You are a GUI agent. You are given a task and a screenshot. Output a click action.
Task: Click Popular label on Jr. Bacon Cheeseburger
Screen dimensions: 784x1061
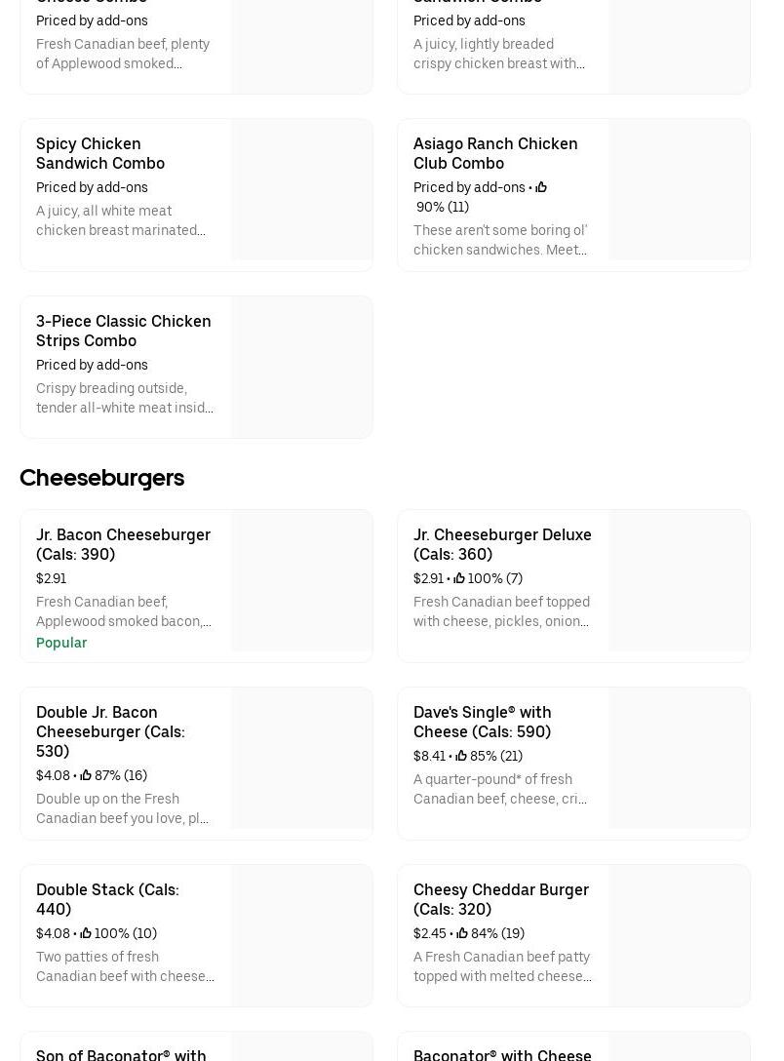[x=61, y=643]
